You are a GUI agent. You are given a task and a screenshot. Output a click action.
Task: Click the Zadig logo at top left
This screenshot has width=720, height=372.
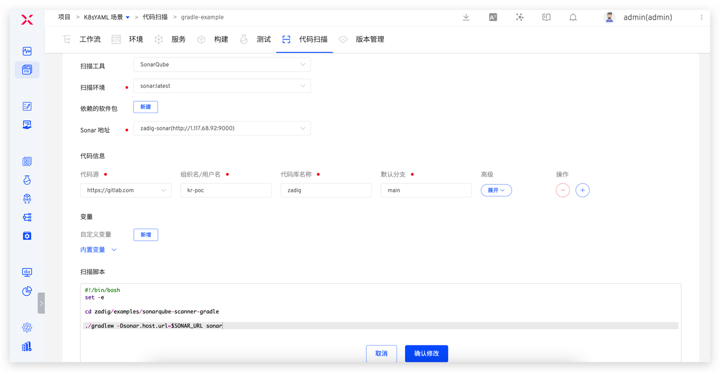[27, 20]
